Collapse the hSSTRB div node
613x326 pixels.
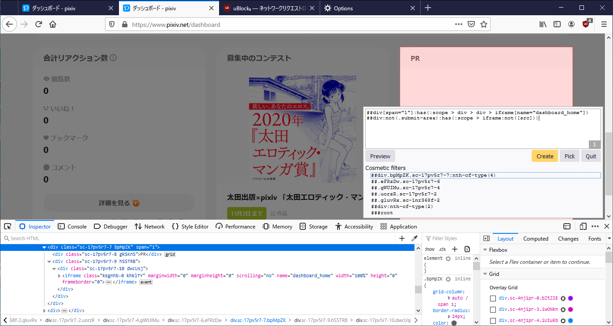pos(49,262)
